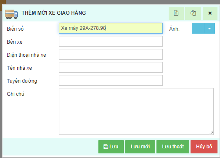
Task: Save with the Lưu button
Action: coord(111,147)
